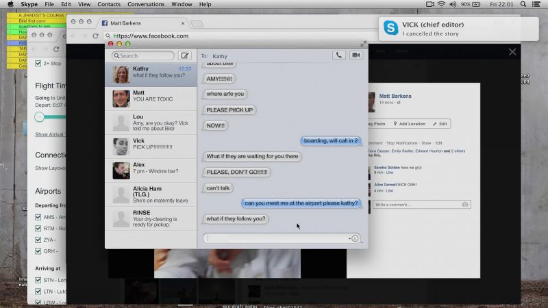Click the camera icon in comment box
548x308 pixels.
[465, 204]
